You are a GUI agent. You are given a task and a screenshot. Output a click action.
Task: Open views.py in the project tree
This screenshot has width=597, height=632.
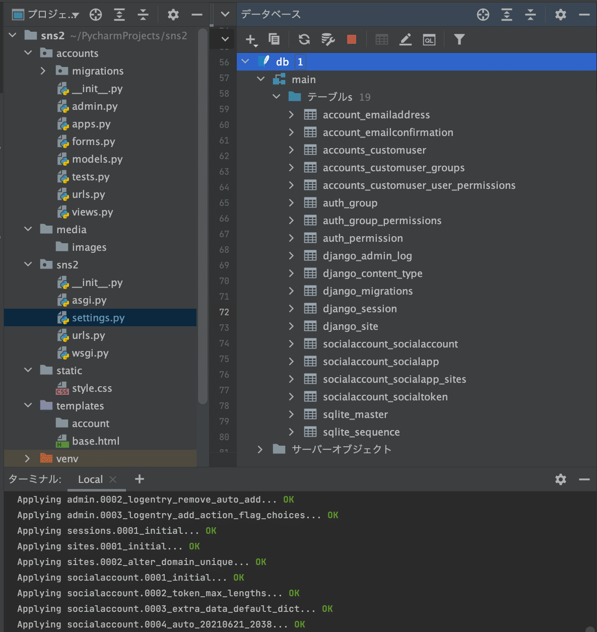coord(92,212)
